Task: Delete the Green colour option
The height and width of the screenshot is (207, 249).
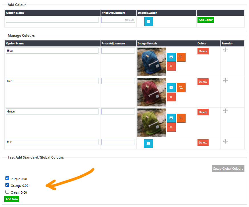Action: click(203, 112)
